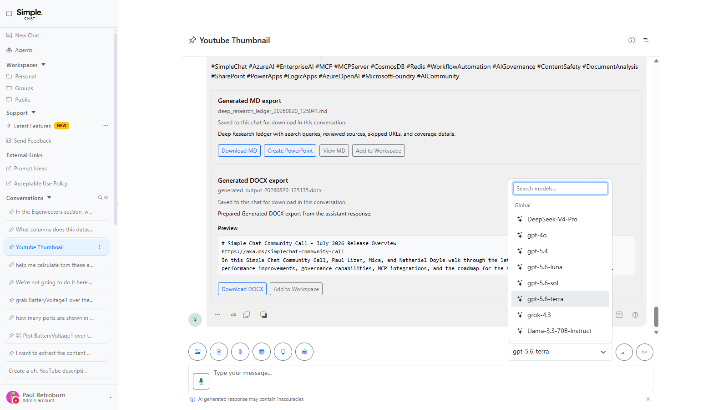Image resolution: width=728 pixels, height=410 pixels.
Task: Attach a file with the paperclip button
Action: coord(240,352)
